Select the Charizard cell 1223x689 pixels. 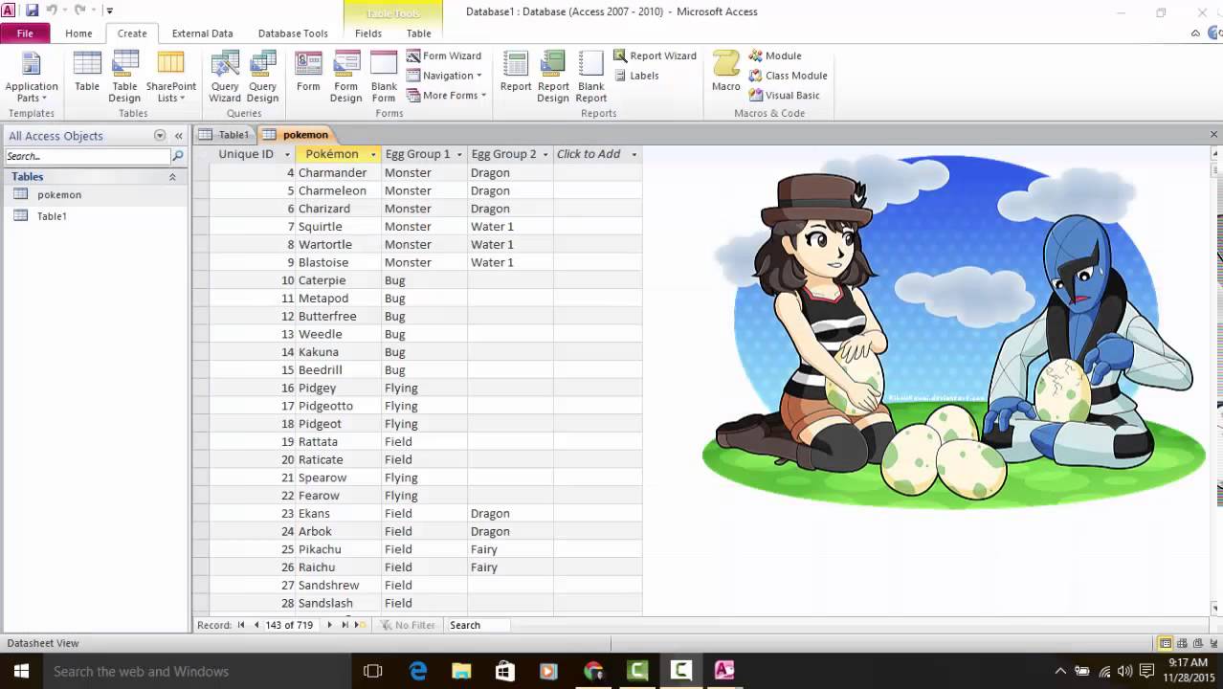[x=338, y=209]
